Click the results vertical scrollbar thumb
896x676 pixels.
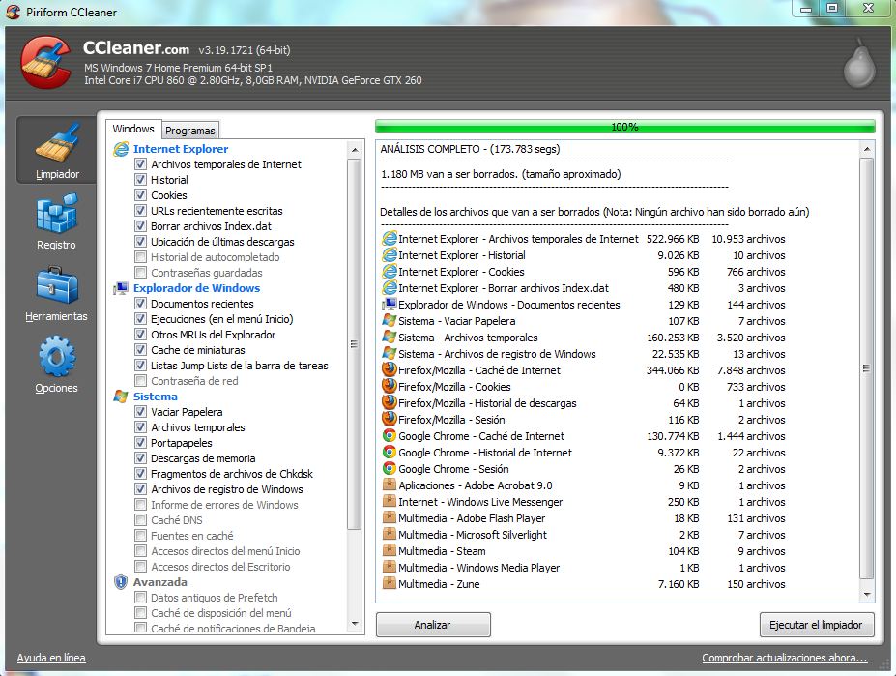pos(867,368)
